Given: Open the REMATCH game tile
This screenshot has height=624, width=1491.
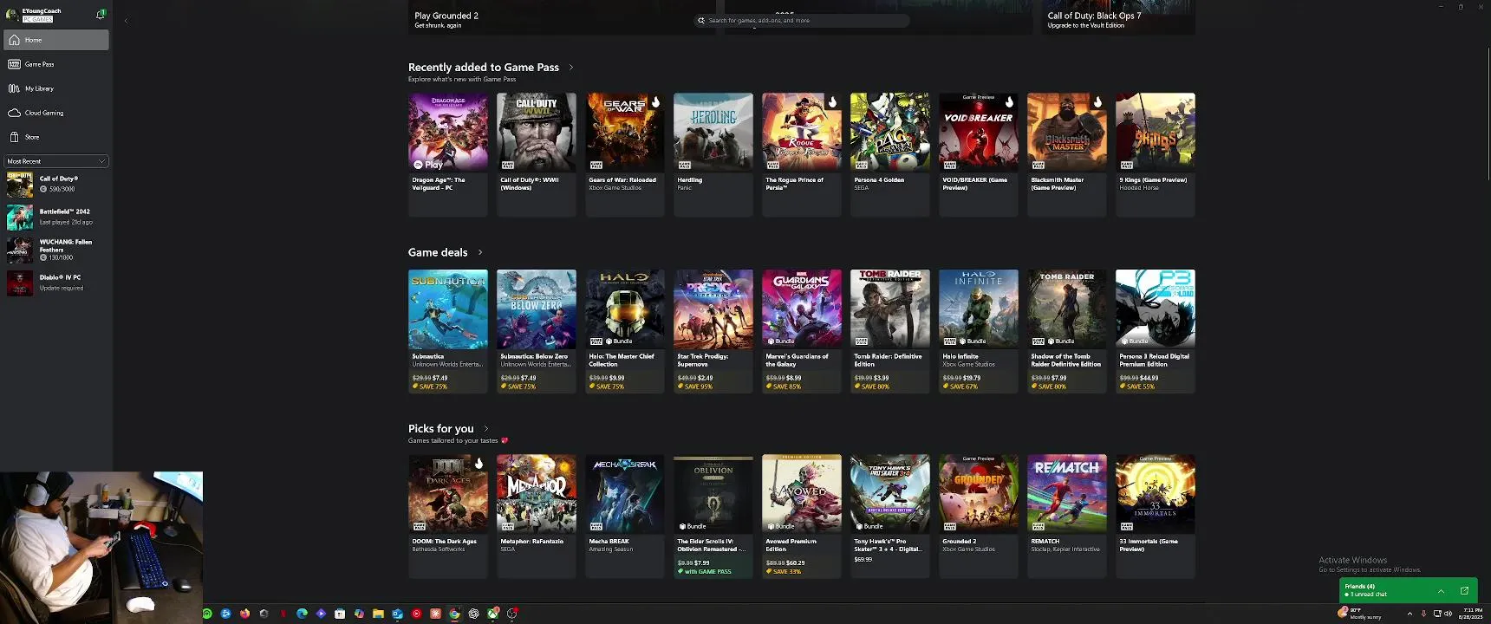Looking at the screenshot, I should [1067, 517].
